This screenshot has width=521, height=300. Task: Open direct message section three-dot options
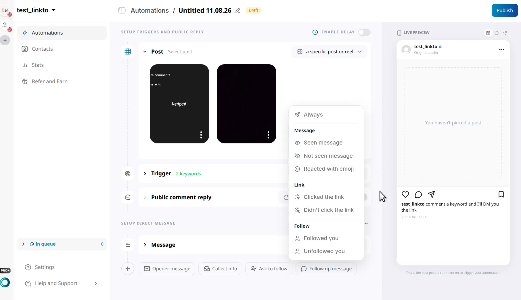pos(366,223)
